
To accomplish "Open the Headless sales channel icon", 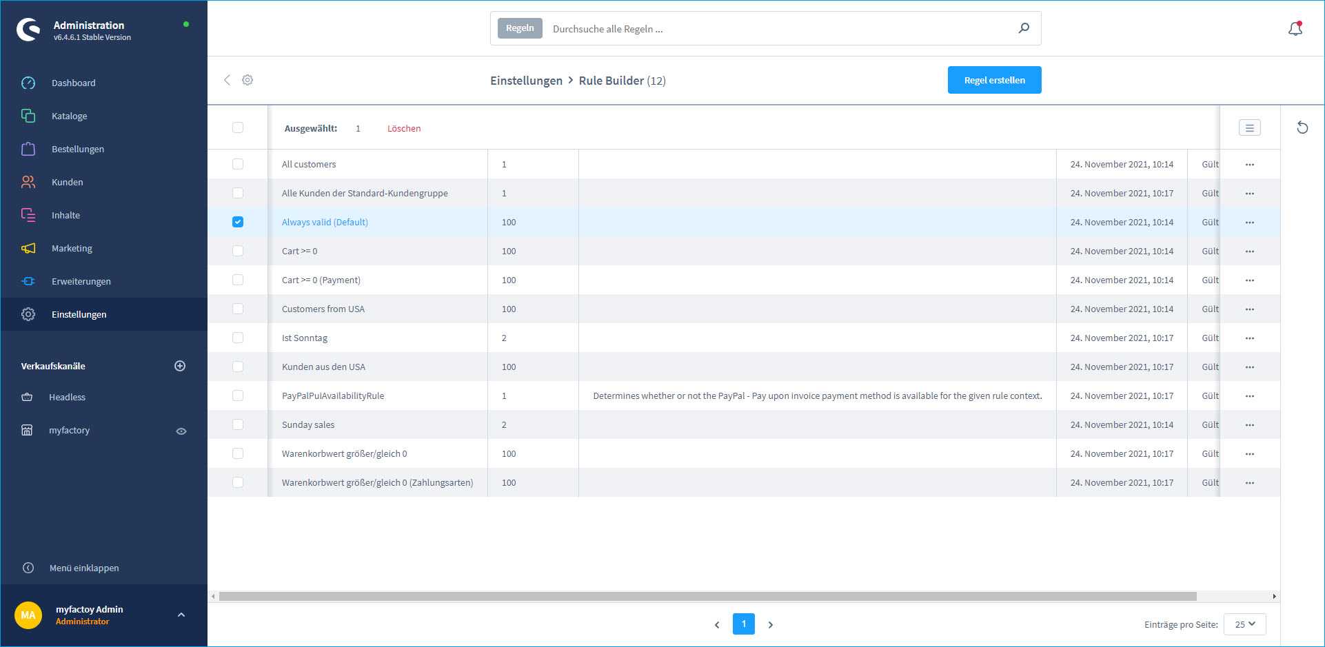I will [x=27, y=397].
